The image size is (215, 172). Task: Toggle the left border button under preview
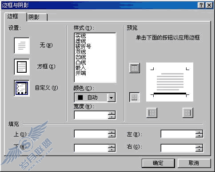(x=152, y=113)
